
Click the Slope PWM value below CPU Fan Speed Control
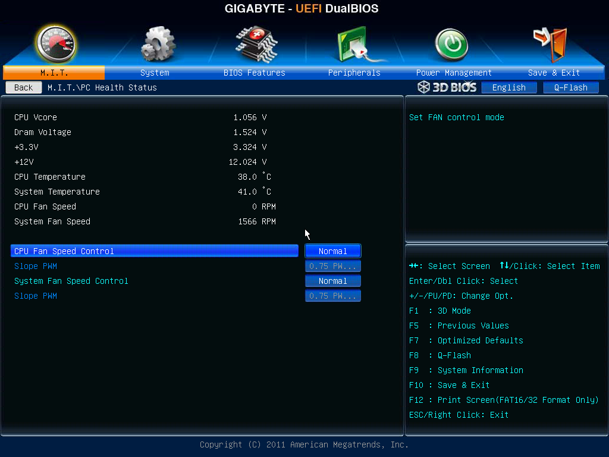pos(333,266)
